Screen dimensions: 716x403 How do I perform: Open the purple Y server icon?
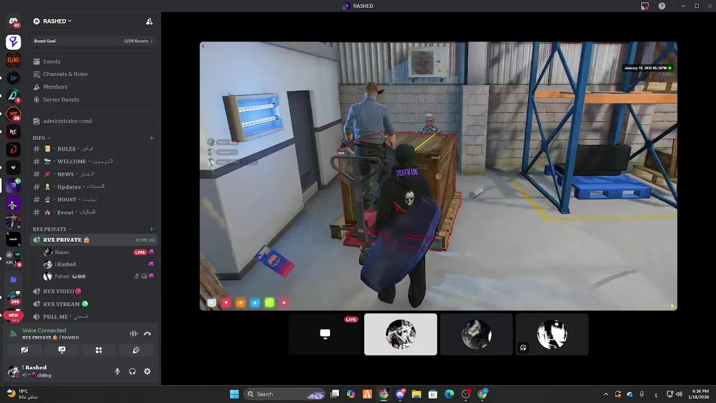(13, 42)
